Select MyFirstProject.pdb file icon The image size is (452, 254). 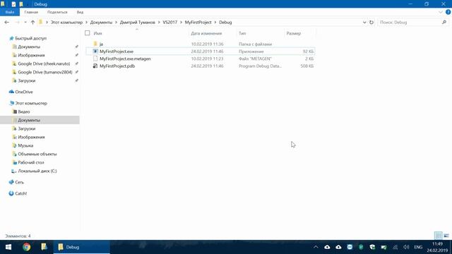tap(95, 66)
